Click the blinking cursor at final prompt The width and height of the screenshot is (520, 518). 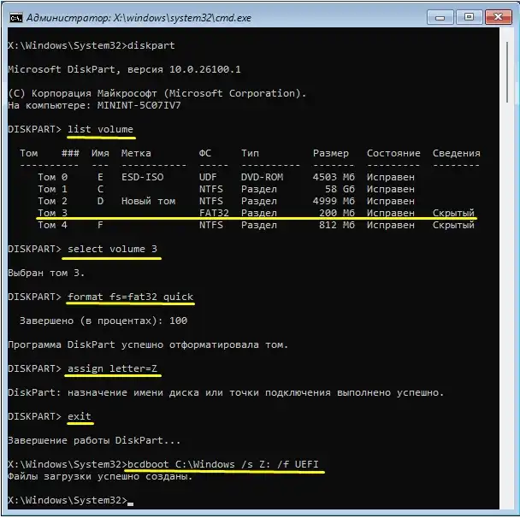click(130, 503)
